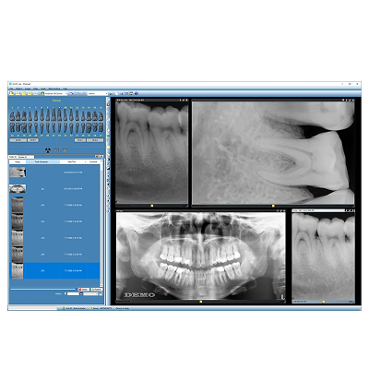Click the Delete button with red X
369x369 pixels.
[83, 290]
